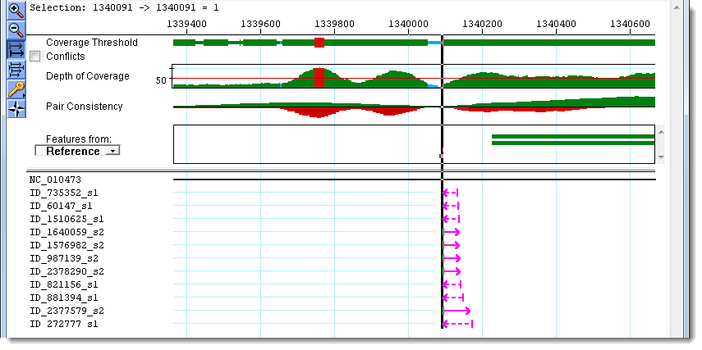Click ruler position 1340000

(x=408, y=23)
